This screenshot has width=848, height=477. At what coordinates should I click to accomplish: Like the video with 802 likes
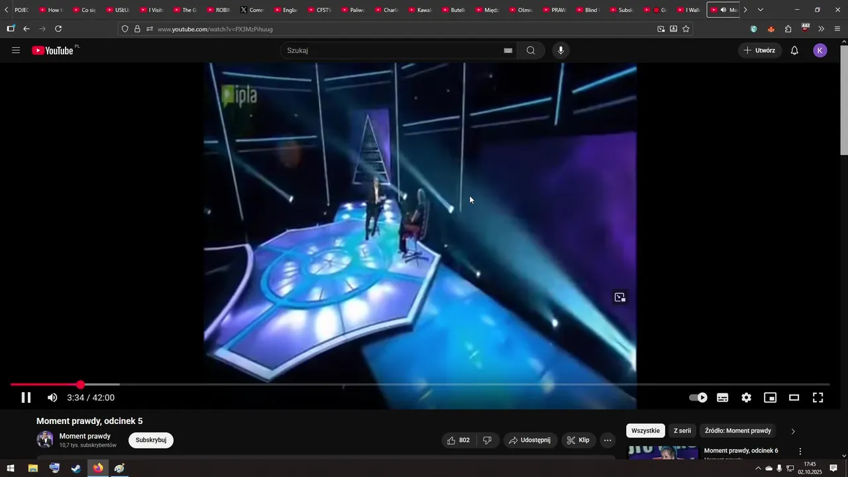458,440
